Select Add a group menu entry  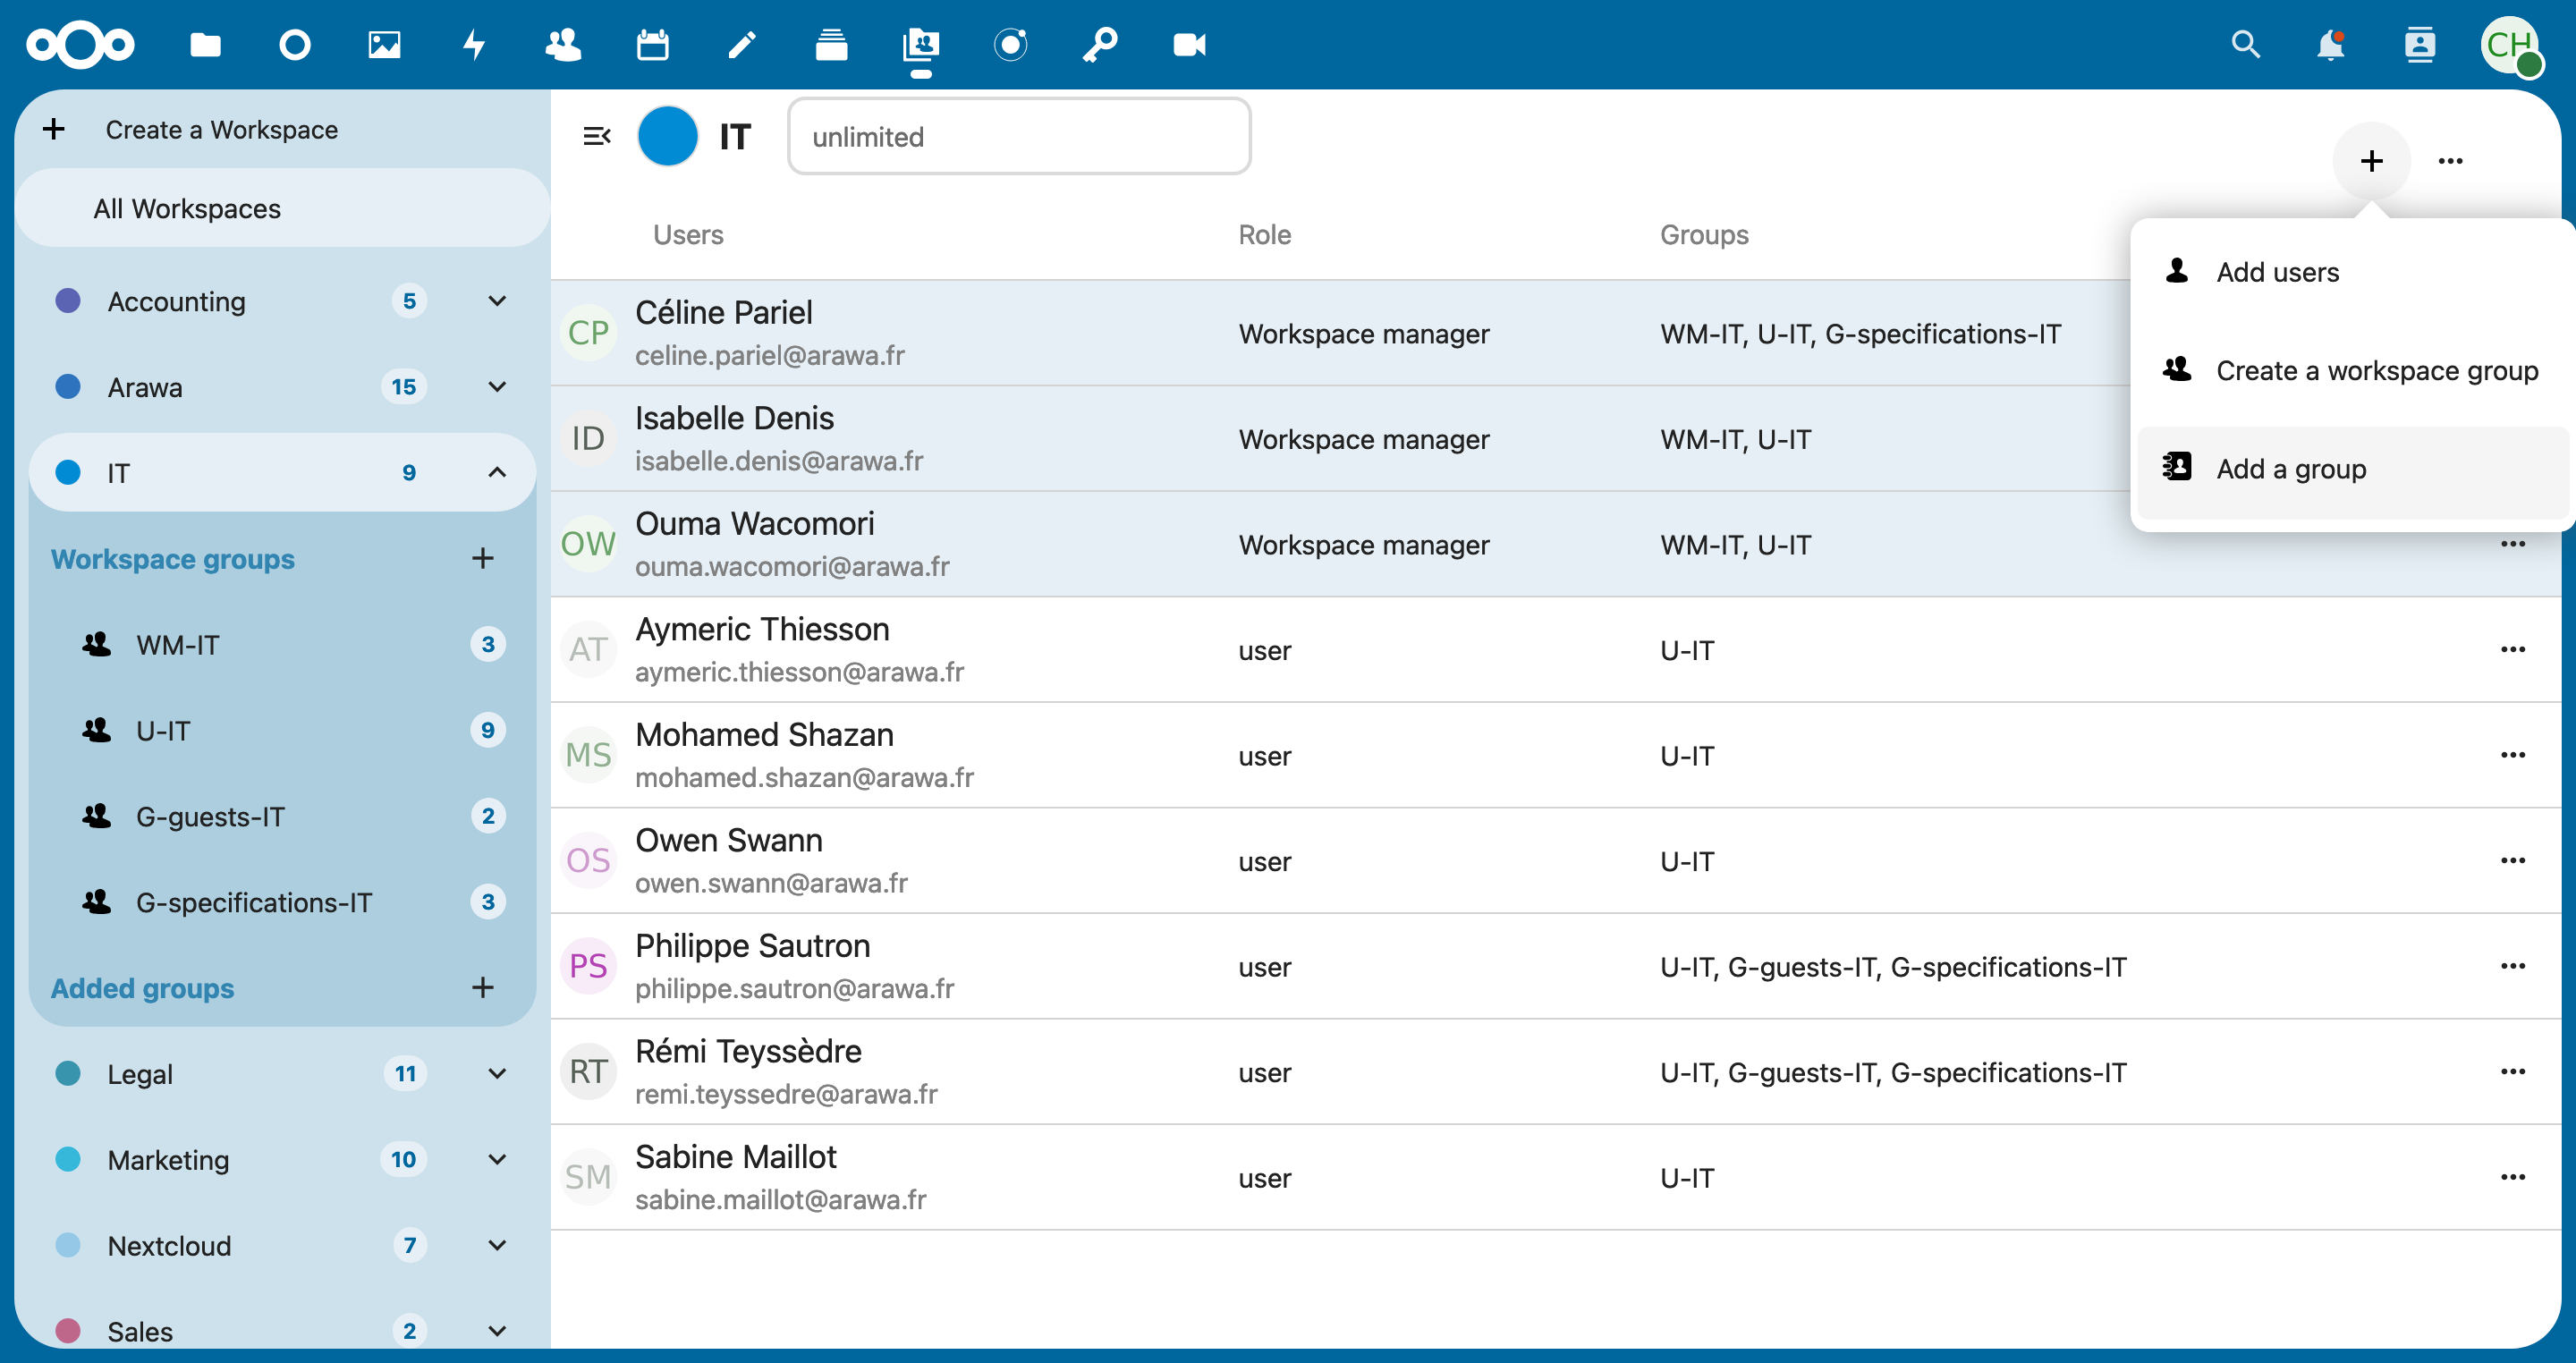point(2290,469)
